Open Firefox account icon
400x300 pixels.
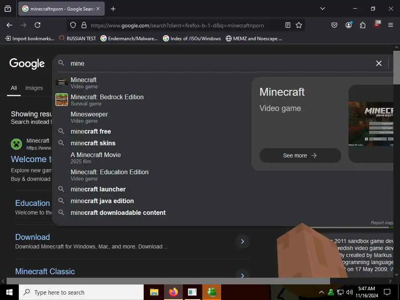click(348, 25)
